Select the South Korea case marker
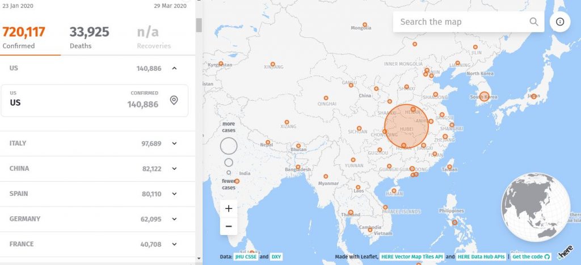The height and width of the screenshot is (265, 581). (484, 96)
